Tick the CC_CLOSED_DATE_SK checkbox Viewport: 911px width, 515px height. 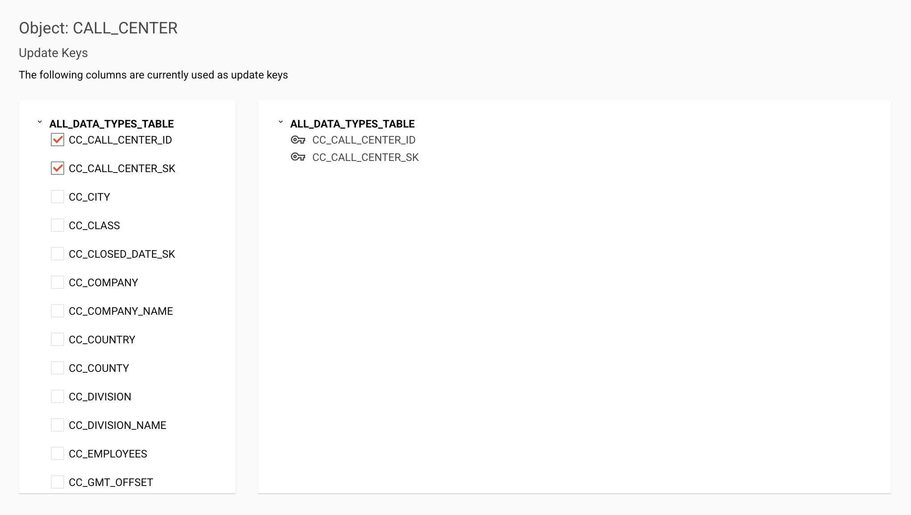58,254
